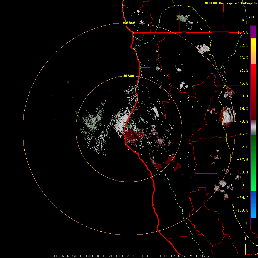Image resolution: width=258 pixels, height=258 pixels.
Task: Click the -47.6 legend value
Action: pyautogui.click(x=243, y=160)
